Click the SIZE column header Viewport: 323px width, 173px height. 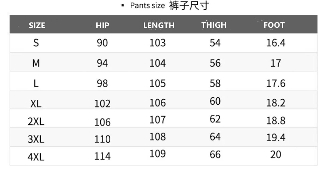point(37,25)
